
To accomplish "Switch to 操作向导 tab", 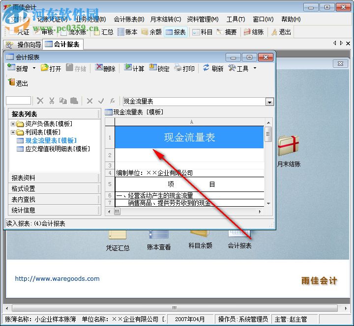I will [x=24, y=45].
